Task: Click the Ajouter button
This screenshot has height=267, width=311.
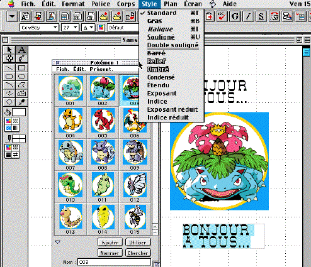Action: coord(110,242)
